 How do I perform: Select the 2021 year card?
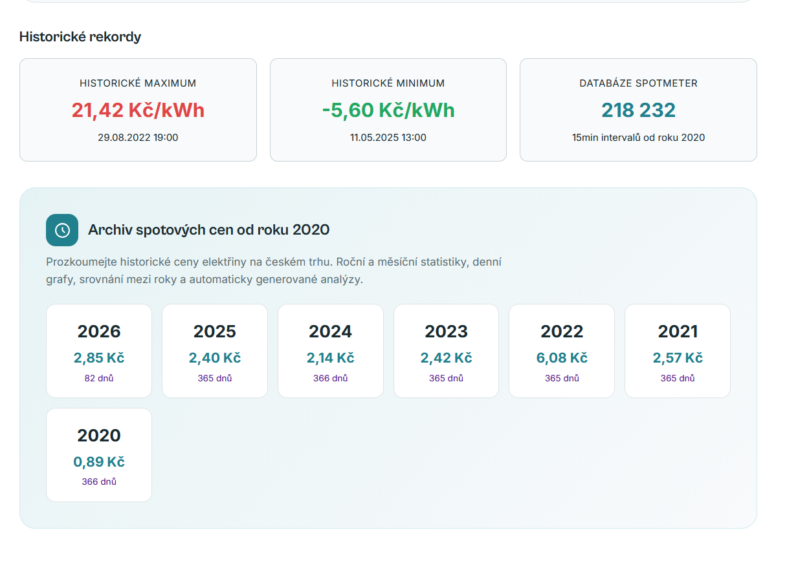click(x=677, y=350)
